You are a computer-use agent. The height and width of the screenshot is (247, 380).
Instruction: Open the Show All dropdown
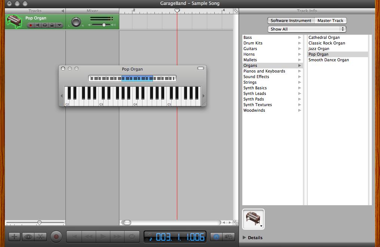(307, 29)
